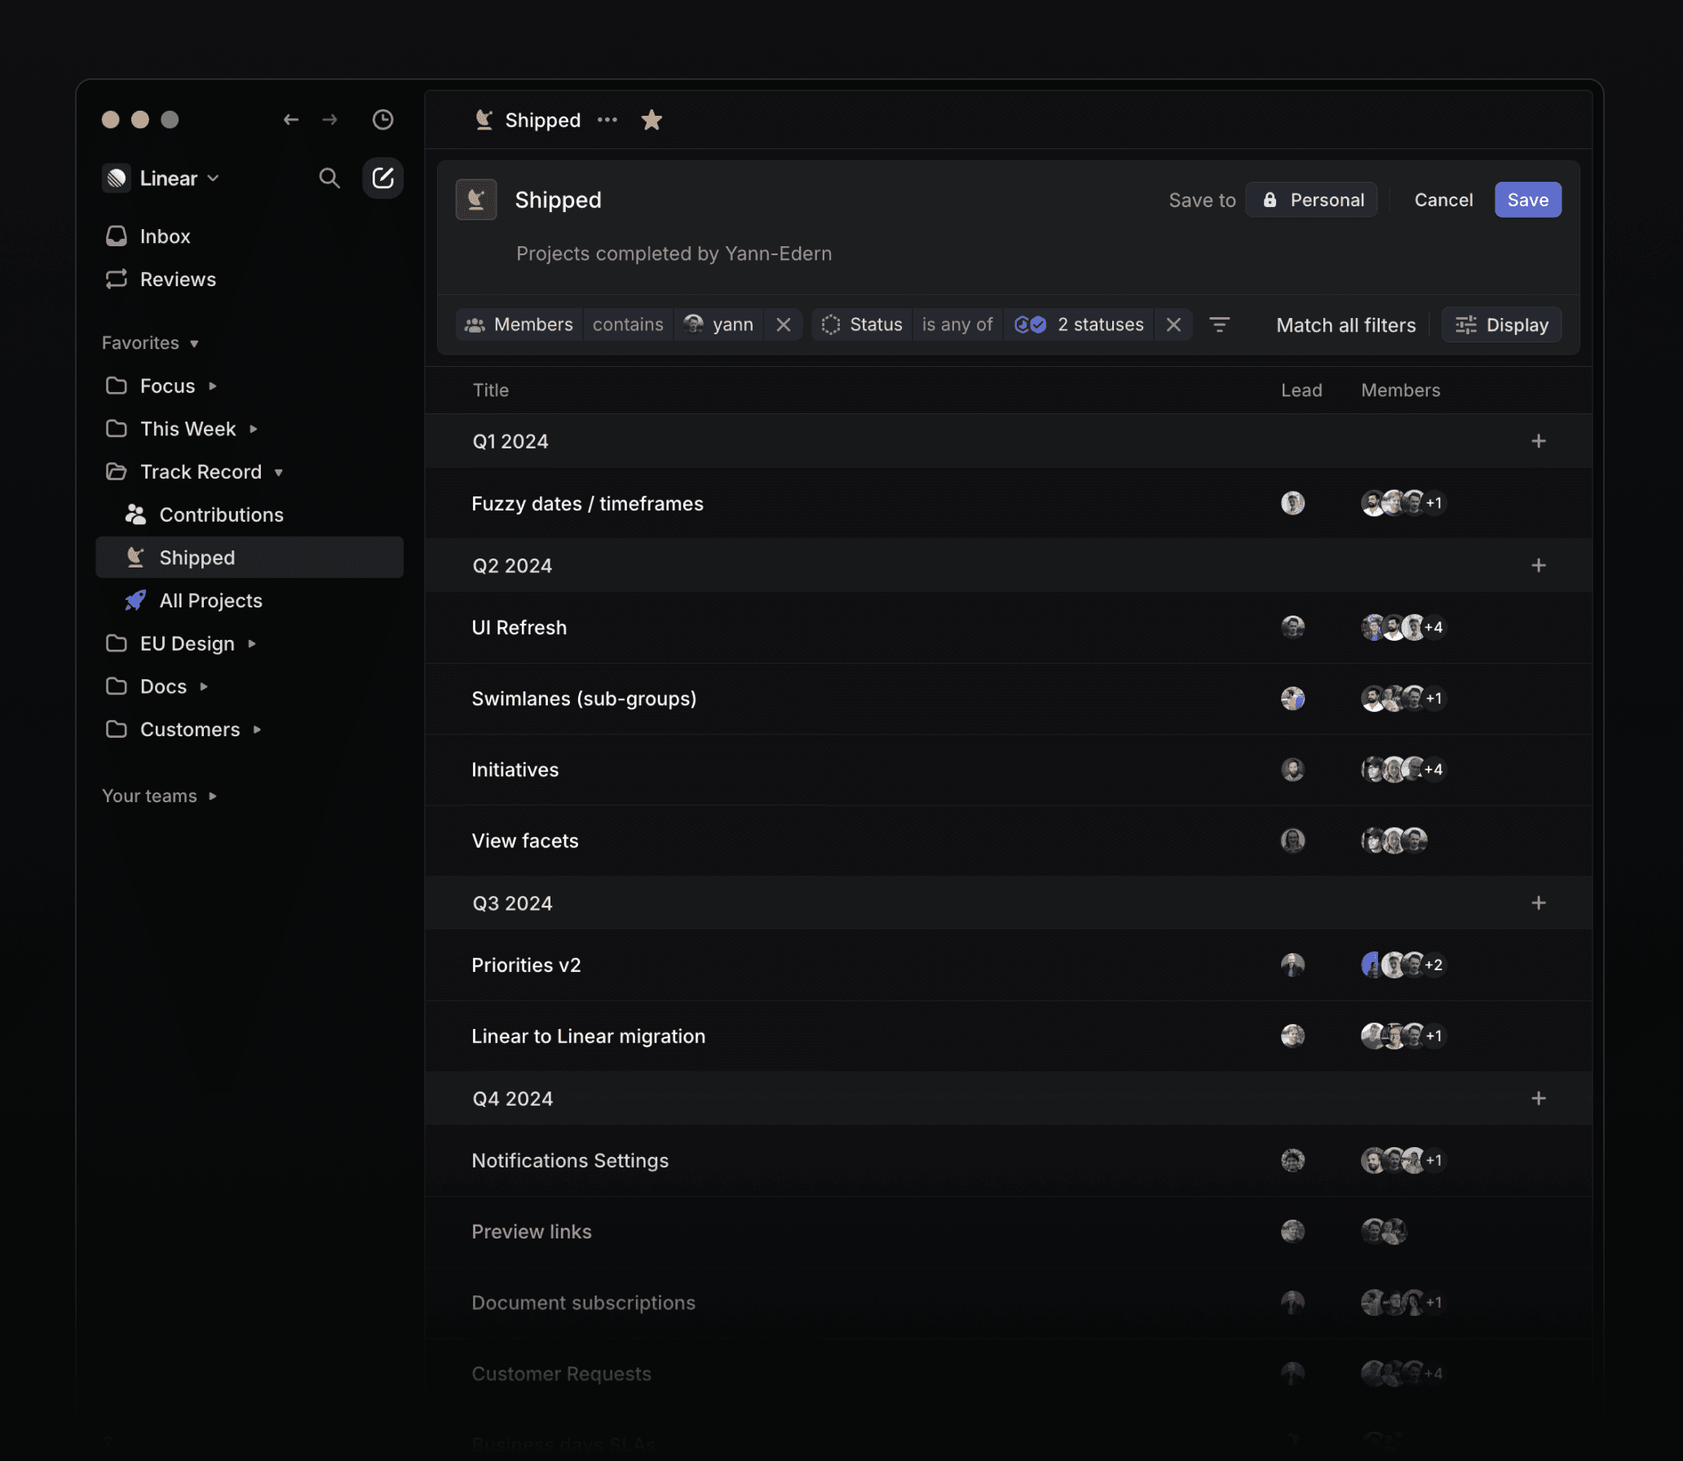Image resolution: width=1683 pixels, height=1461 pixels.
Task: Open Display options menu
Action: [x=1501, y=324]
